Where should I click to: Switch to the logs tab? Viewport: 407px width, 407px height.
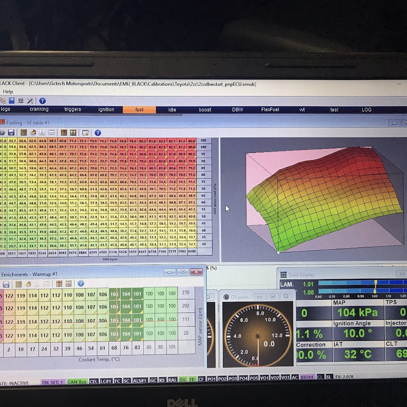pos(5,109)
